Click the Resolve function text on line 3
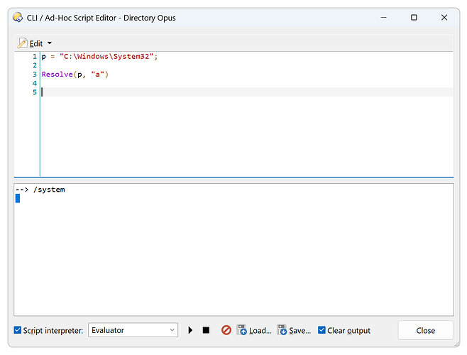Viewport: 467px width, 355px height. point(57,74)
